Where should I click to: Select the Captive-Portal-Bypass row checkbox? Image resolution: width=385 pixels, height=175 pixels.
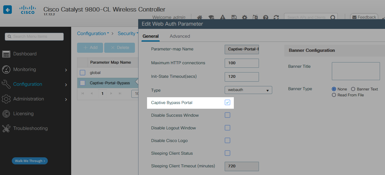(82, 83)
